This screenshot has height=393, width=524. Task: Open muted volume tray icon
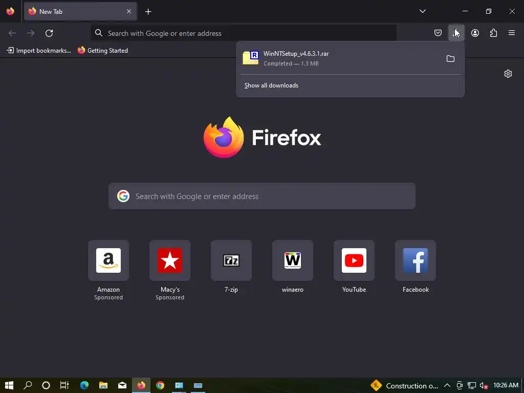(x=484, y=386)
